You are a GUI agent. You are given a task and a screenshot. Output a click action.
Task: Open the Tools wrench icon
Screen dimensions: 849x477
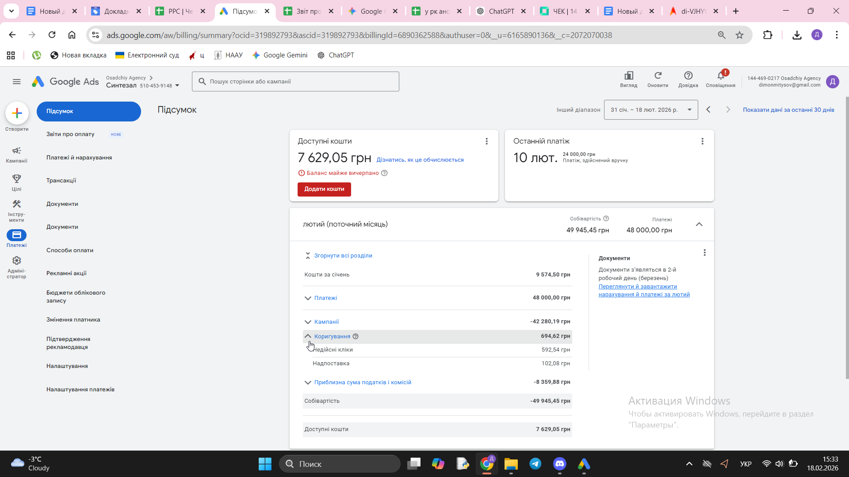point(16,204)
